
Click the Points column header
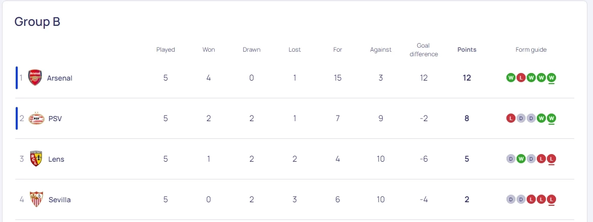[x=466, y=50]
